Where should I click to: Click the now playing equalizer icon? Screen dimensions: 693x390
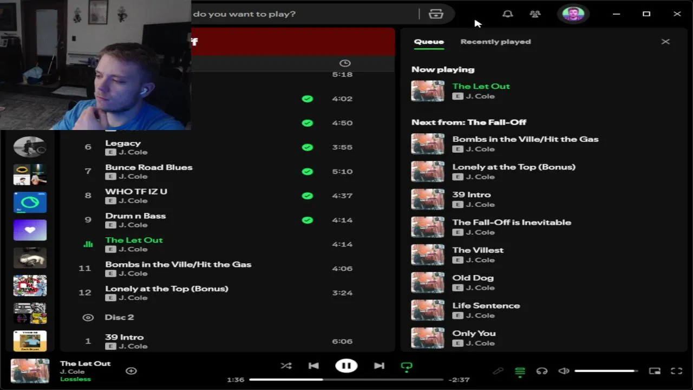click(88, 244)
